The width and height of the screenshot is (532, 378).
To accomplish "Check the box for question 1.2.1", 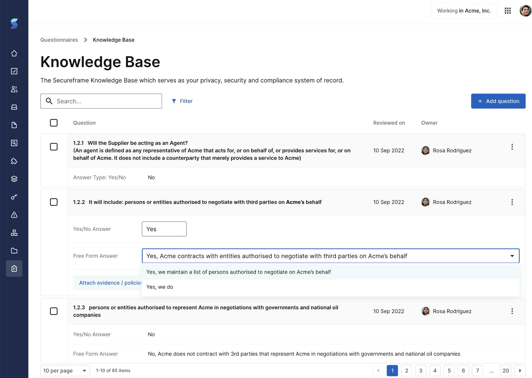I will coord(54,147).
